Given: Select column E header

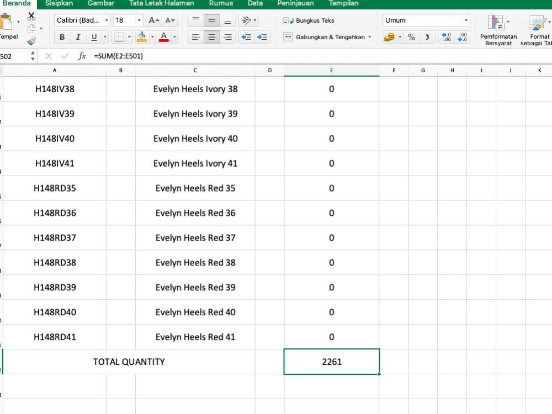Looking at the screenshot, I should tap(332, 71).
